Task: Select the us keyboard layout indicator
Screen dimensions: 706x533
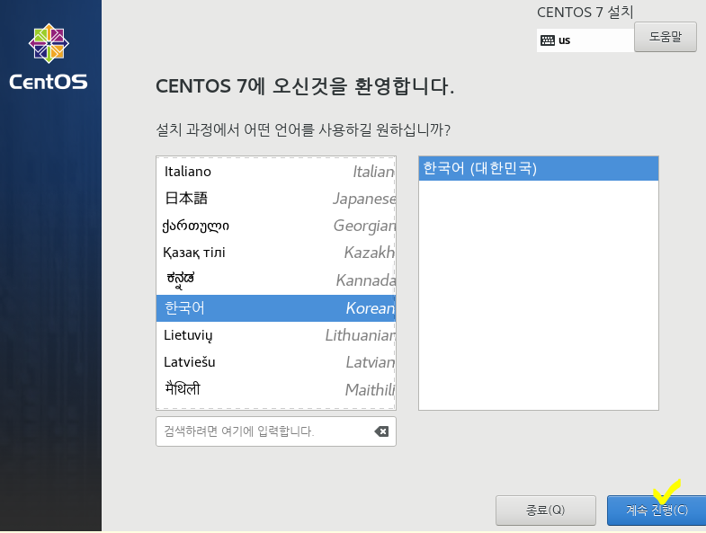Action: (x=585, y=40)
